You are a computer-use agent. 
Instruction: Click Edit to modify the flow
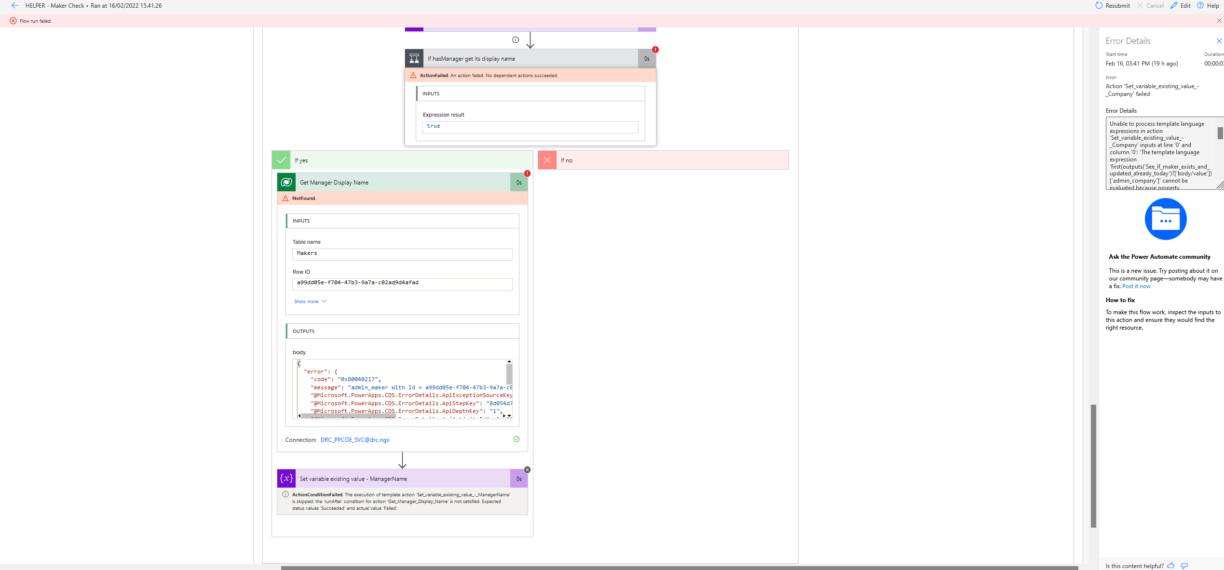(1181, 5)
